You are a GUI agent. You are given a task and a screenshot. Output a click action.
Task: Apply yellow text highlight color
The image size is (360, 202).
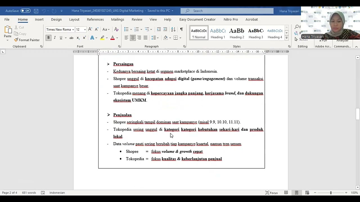coord(102,38)
